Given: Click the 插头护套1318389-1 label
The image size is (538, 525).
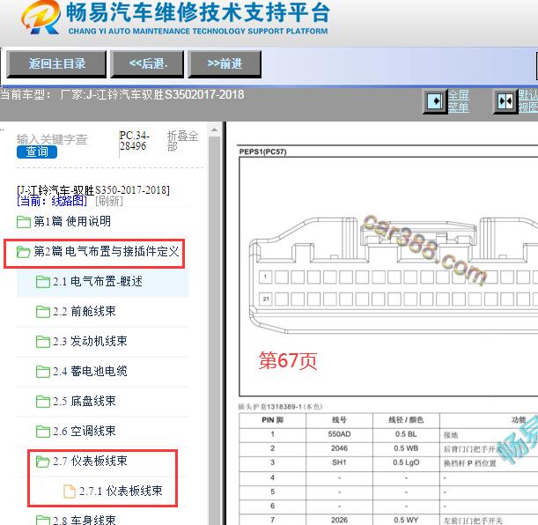Looking at the screenshot, I should coord(280,407).
